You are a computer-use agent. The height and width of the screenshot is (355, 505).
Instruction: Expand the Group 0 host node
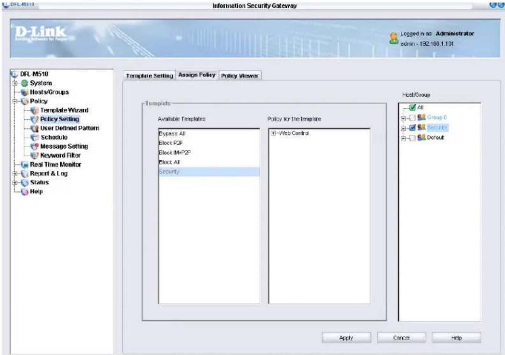[403, 118]
